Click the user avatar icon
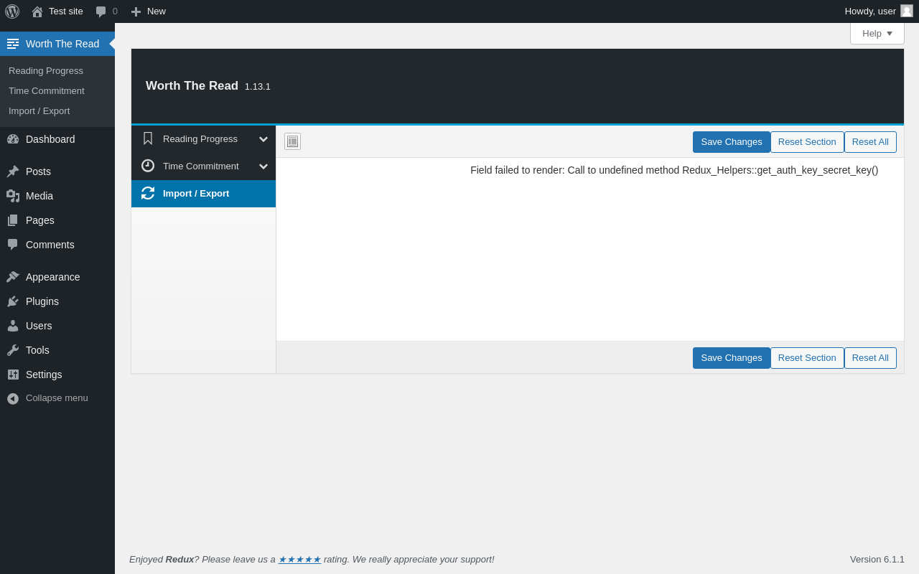The image size is (919, 574). pos(907,11)
